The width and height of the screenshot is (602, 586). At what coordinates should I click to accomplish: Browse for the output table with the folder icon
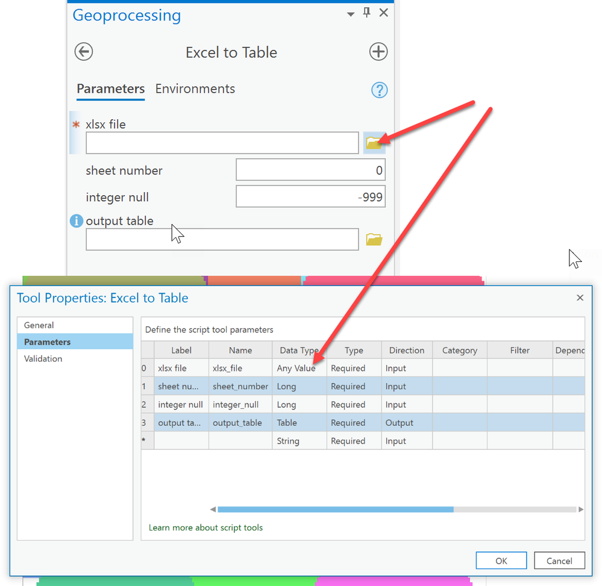pyautogui.click(x=374, y=240)
